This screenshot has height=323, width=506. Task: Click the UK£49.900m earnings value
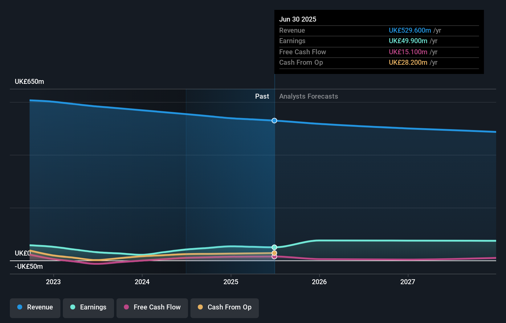pyautogui.click(x=408, y=41)
